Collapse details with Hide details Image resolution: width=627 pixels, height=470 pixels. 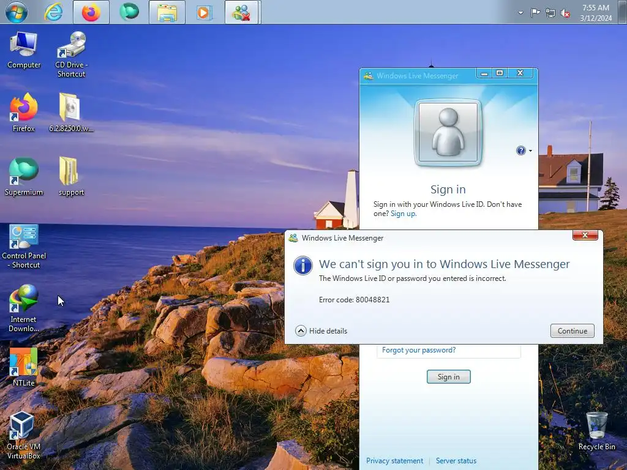tap(321, 331)
